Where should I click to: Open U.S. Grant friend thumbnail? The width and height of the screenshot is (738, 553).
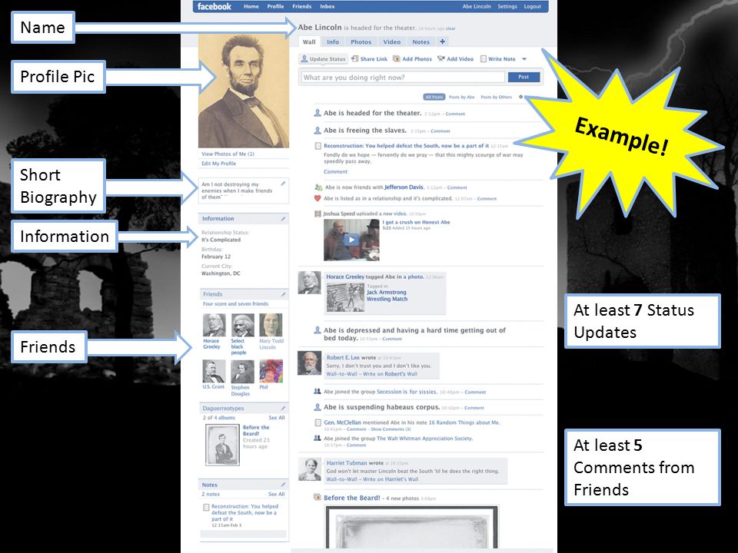coord(214,372)
